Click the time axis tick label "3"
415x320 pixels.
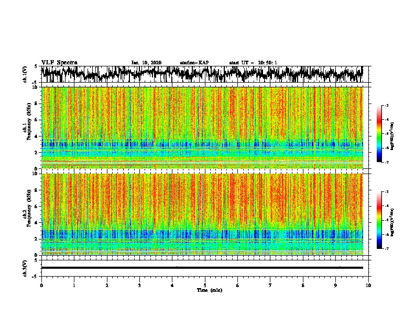click(139, 285)
